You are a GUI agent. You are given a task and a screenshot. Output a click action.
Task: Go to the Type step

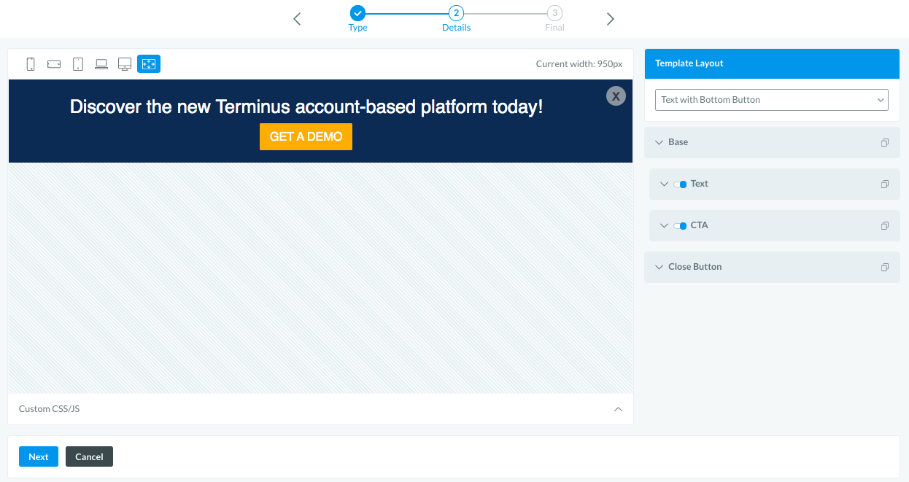click(357, 19)
